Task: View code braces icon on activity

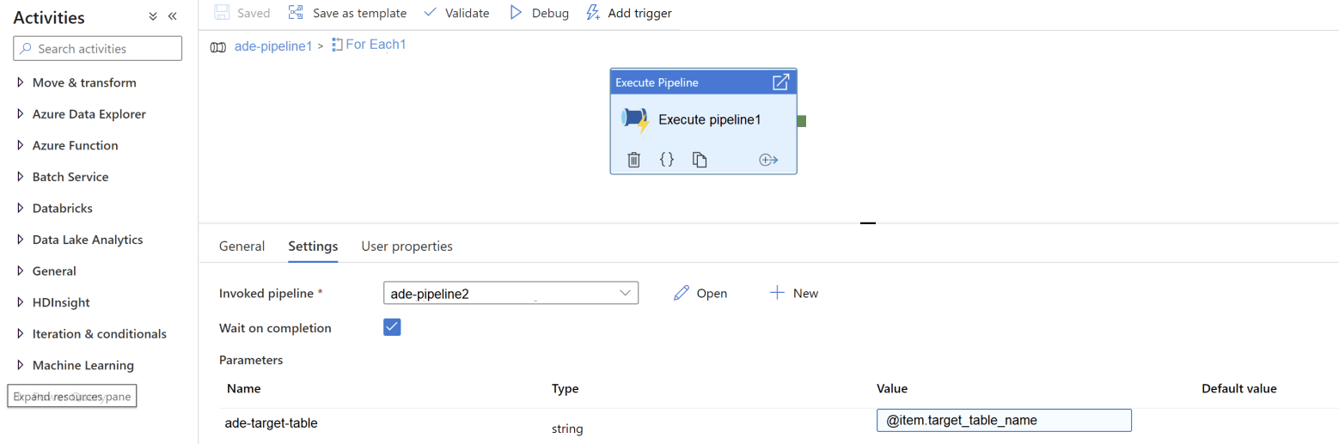Action: [x=667, y=160]
